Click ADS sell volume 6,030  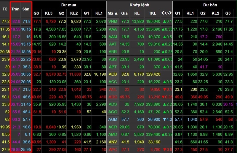click(217, 104)
